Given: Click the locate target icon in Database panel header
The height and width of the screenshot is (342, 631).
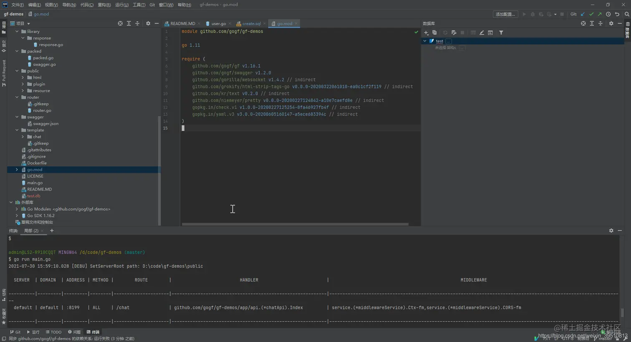Looking at the screenshot, I should point(583,23).
